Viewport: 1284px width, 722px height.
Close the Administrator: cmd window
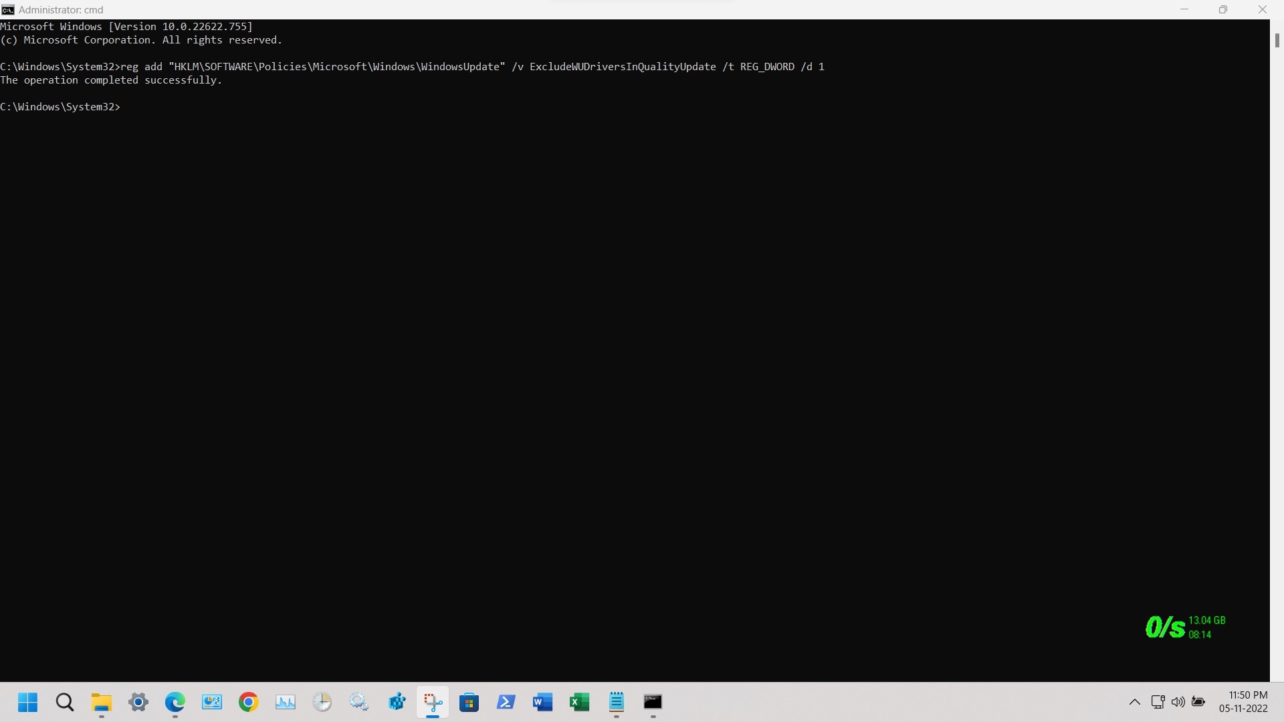click(x=1263, y=9)
